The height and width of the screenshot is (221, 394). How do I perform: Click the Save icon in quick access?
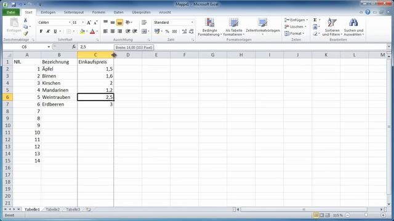click(x=14, y=4)
